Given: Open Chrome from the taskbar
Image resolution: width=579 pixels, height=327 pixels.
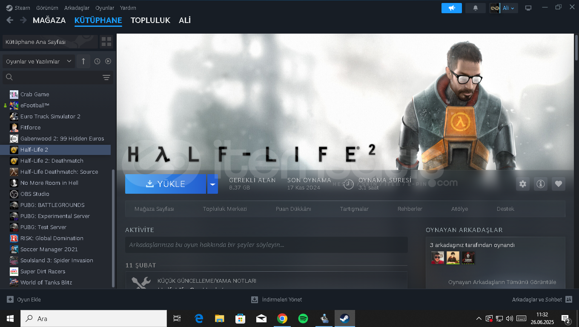Looking at the screenshot, I should [x=282, y=318].
